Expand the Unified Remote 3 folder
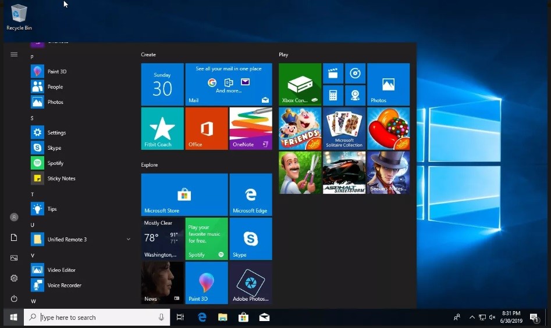This screenshot has height=328, width=551. pyautogui.click(x=128, y=239)
